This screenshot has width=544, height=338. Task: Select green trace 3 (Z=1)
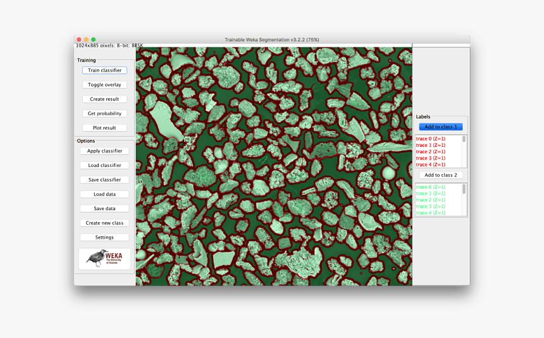point(431,206)
